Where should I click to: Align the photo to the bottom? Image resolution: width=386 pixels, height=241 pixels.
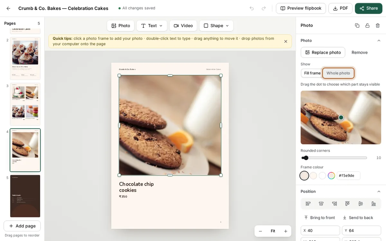tap(373, 203)
